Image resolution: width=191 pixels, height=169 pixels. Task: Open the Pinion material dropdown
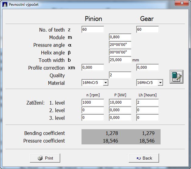point(106,83)
